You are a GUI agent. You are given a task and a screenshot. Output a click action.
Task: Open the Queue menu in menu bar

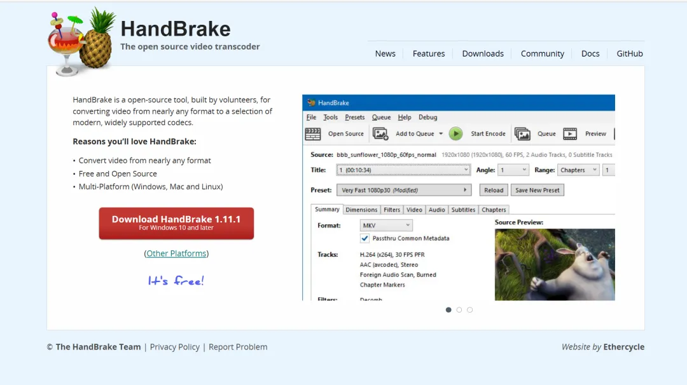pyautogui.click(x=381, y=118)
